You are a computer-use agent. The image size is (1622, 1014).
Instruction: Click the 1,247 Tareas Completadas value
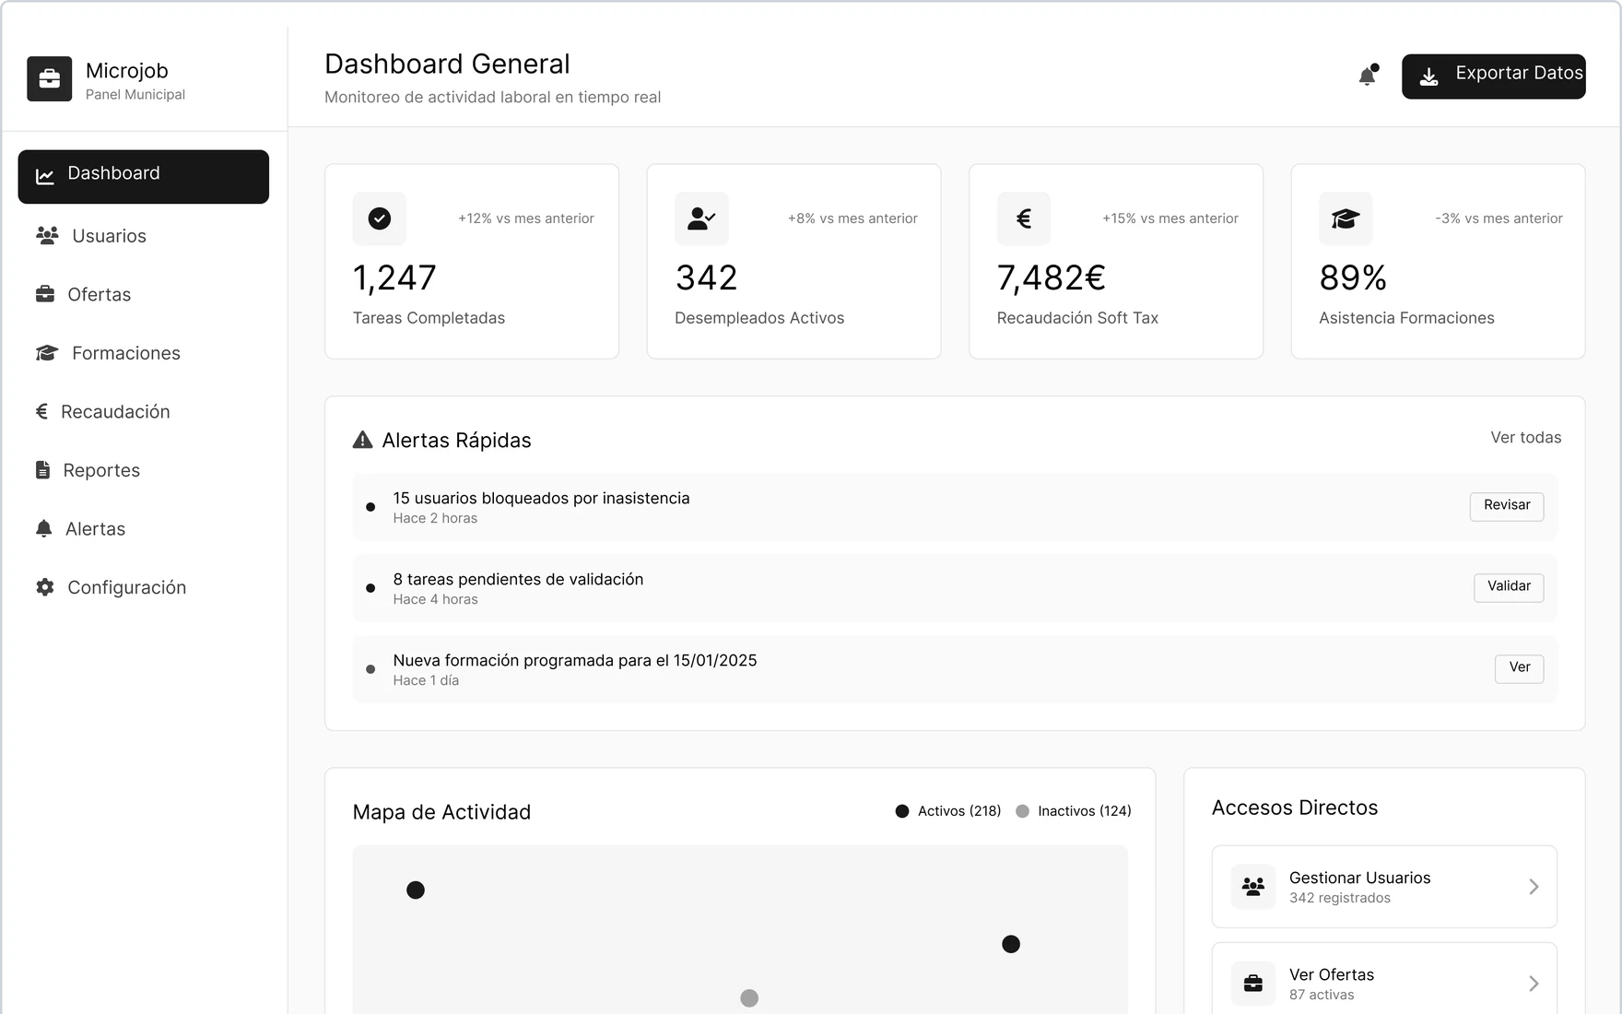pyautogui.click(x=394, y=278)
